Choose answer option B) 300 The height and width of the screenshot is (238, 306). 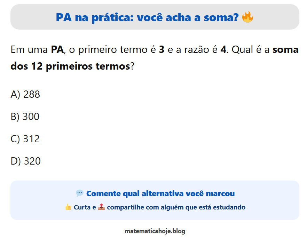[x=25, y=117]
